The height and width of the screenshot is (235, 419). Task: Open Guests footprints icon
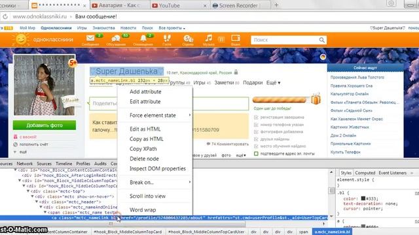167,39
